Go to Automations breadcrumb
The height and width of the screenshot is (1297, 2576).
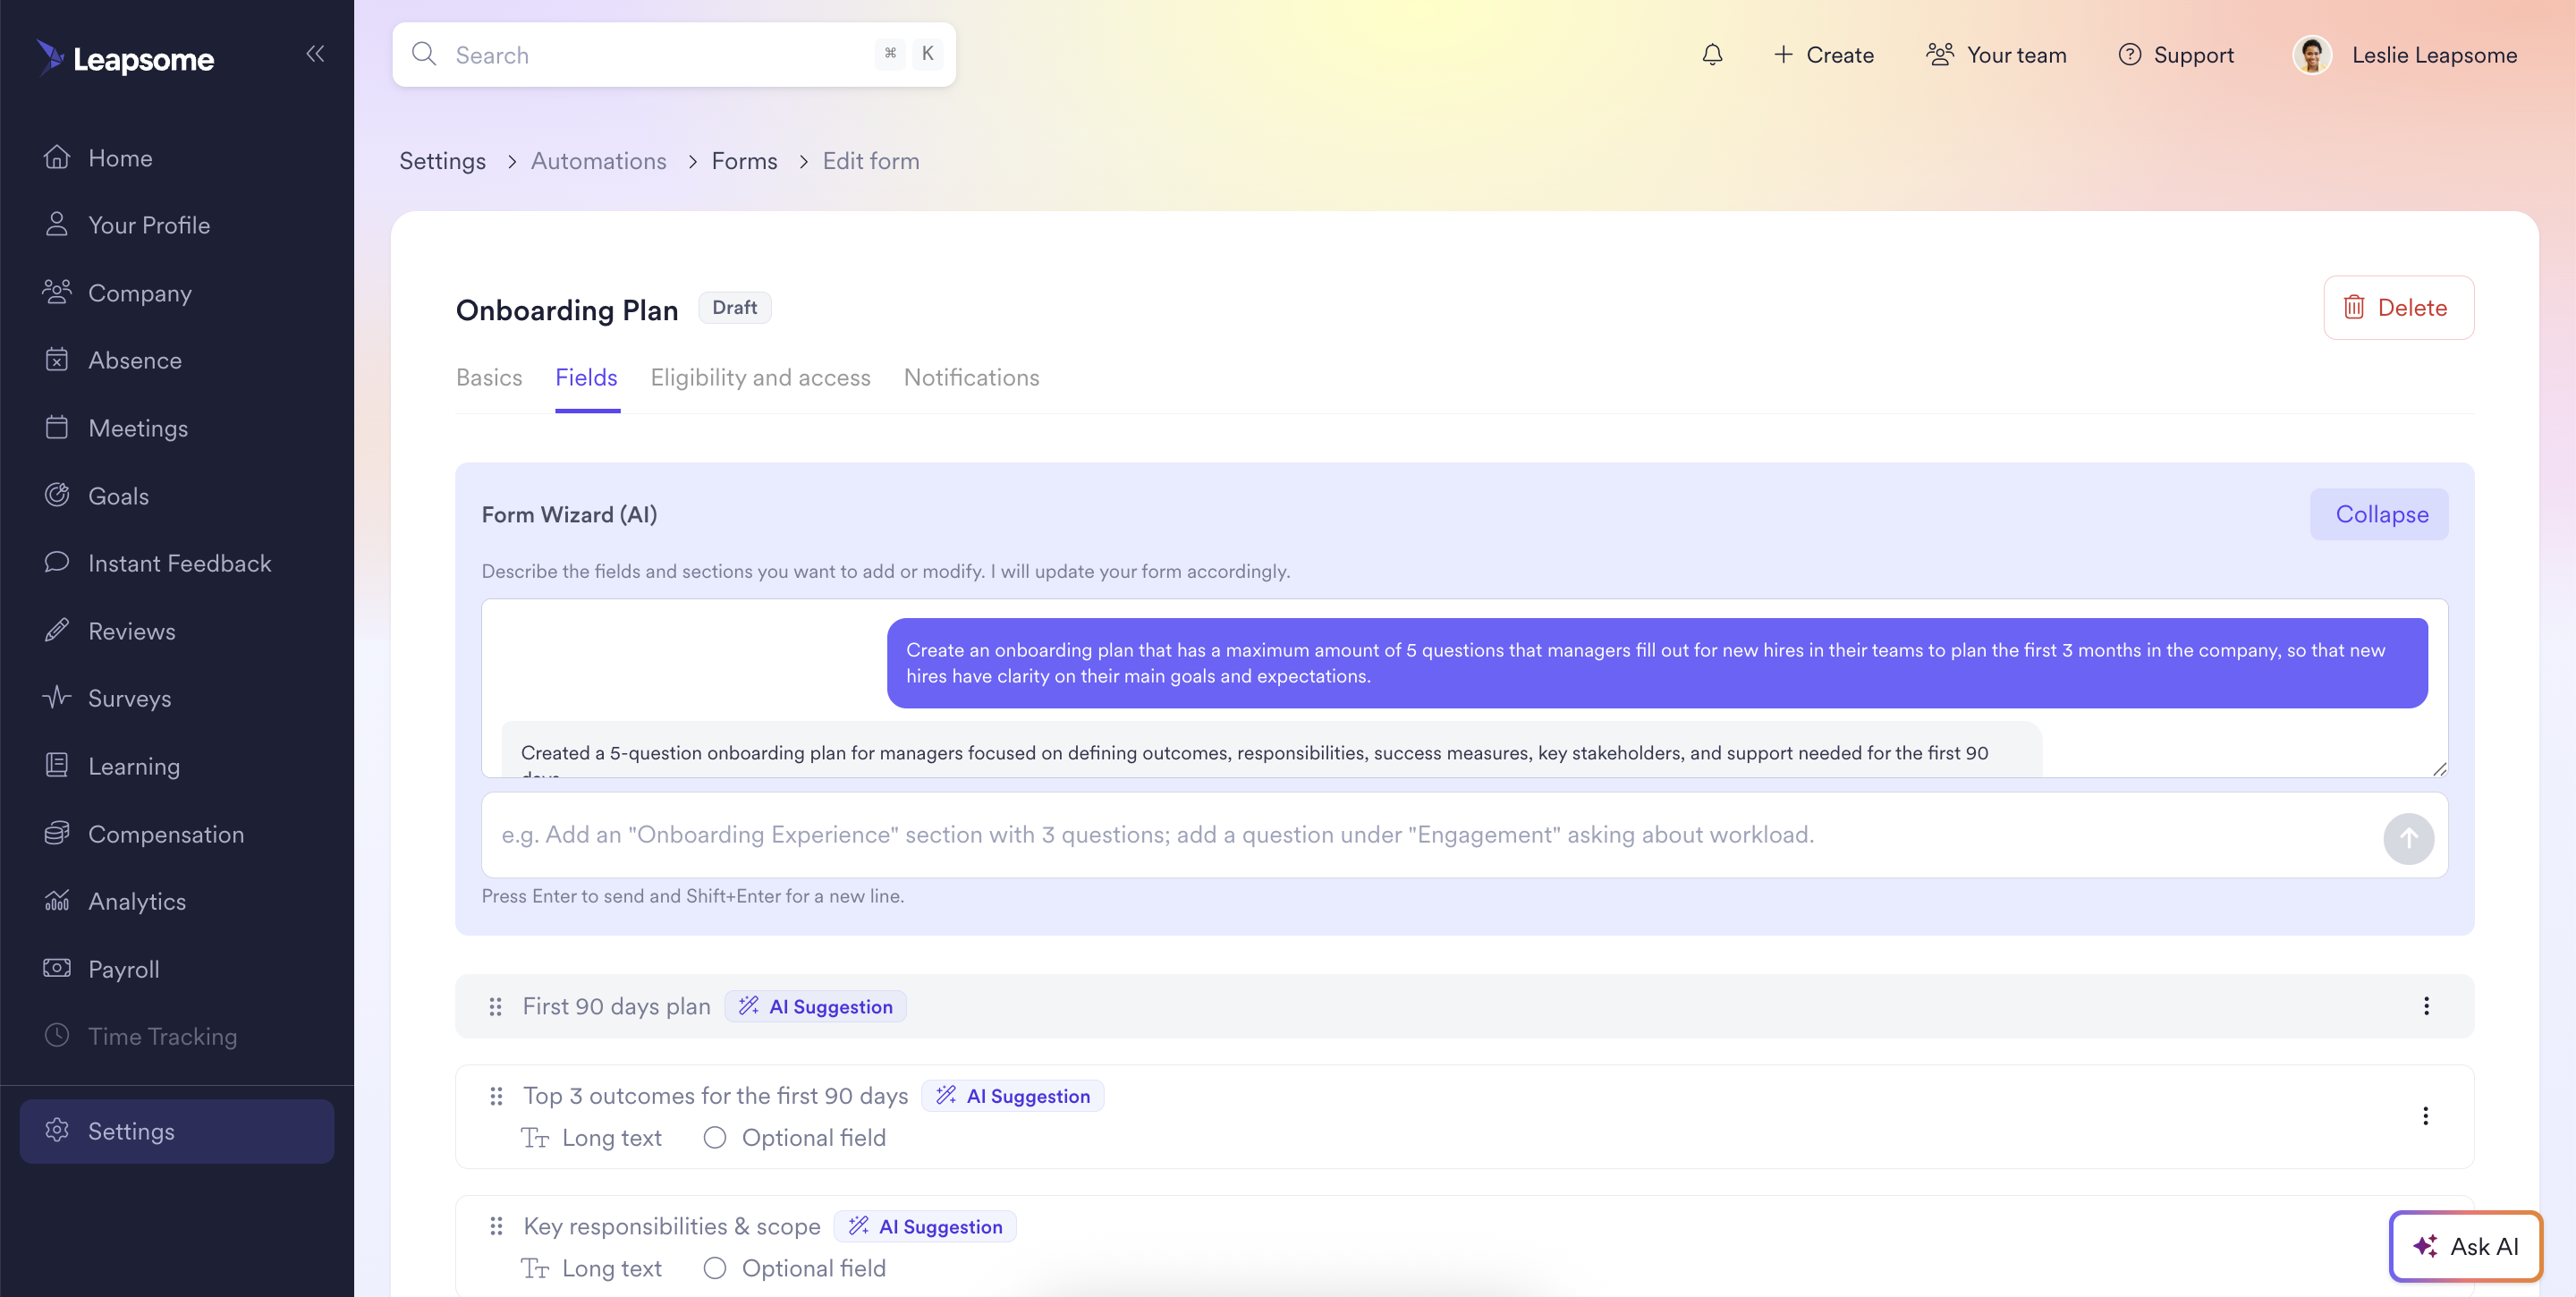click(x=598, y=161)
